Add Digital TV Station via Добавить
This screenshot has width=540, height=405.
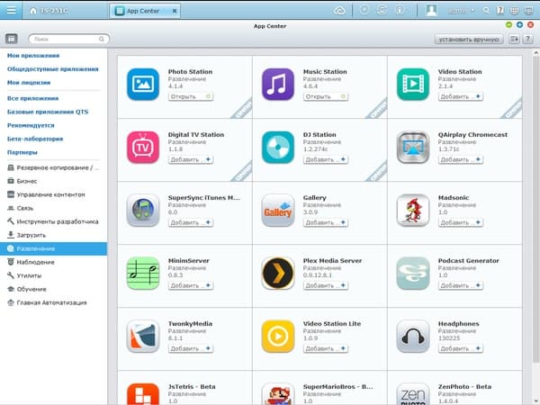[191, 159]
